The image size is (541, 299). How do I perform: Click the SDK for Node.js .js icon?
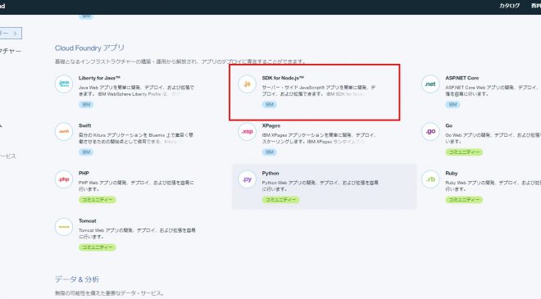247,84
